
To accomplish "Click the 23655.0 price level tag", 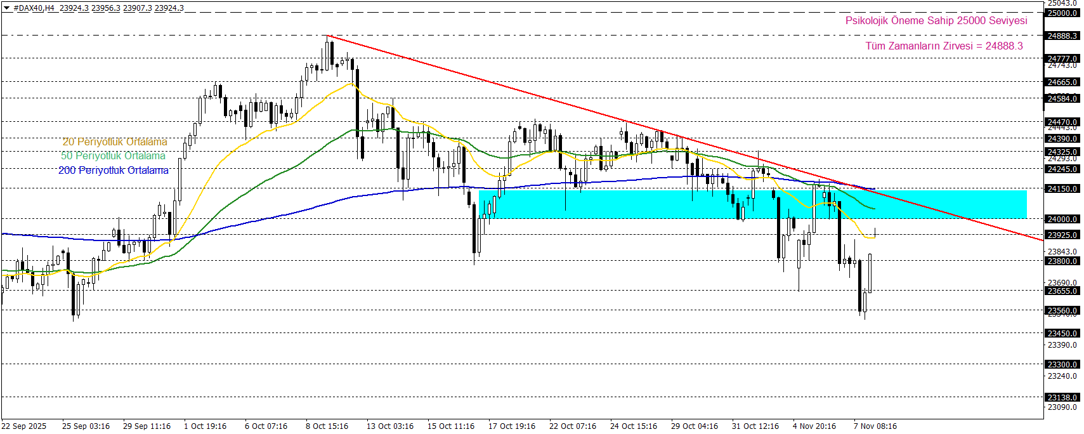I will point(1062,291).
